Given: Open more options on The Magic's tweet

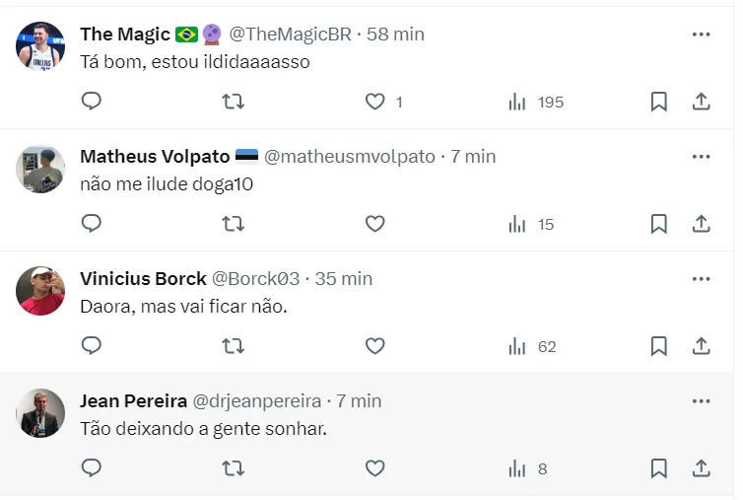Looking at the screenshot, I should [x=702, y=35].
